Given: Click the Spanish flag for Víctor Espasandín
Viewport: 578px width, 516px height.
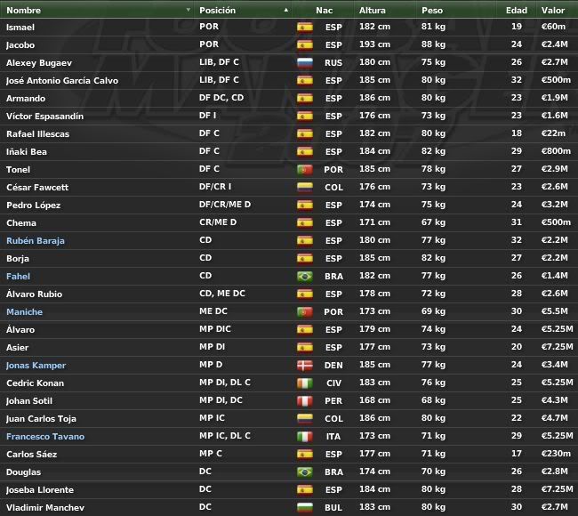Looking at the screenshot, I should click(305, 116).
